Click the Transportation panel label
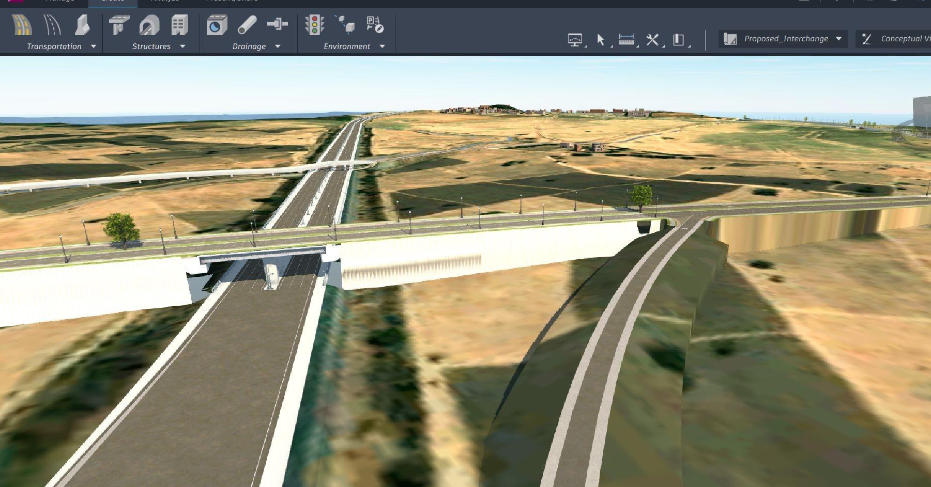 pyautogui.click(x=54, y=46)
